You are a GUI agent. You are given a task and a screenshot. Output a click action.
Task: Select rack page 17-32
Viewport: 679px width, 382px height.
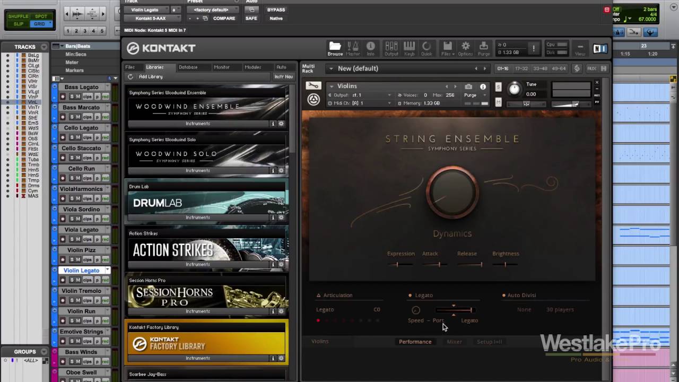(521, 68)
